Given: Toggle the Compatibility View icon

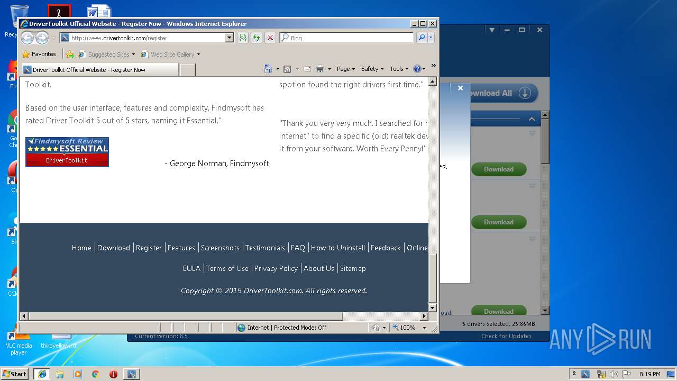Looking at the screenshot, I should click(243, 38).
